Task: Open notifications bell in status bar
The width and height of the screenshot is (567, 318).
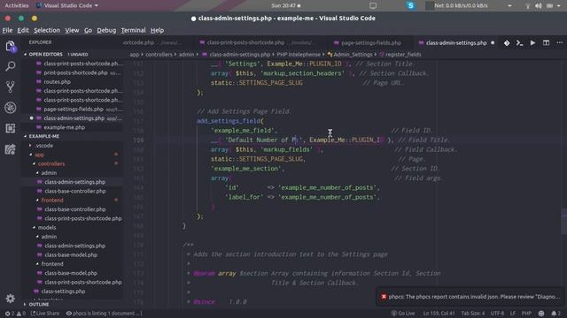Action: 555,314
